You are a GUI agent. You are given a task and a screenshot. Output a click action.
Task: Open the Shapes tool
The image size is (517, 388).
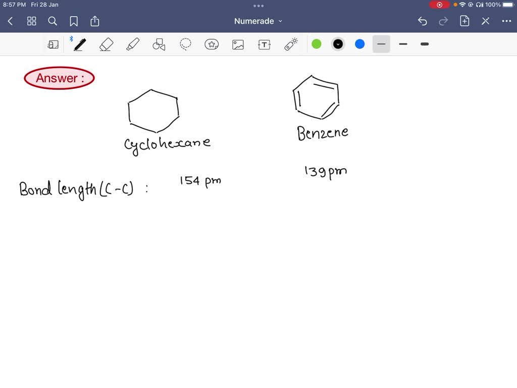click(x=159, y=44)
